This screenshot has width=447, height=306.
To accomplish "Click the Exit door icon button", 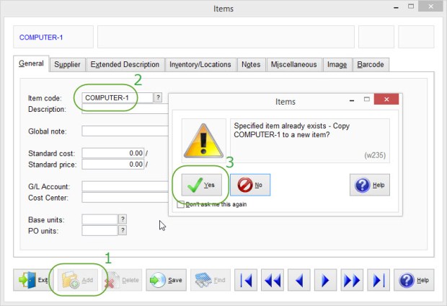I will 32,280.
